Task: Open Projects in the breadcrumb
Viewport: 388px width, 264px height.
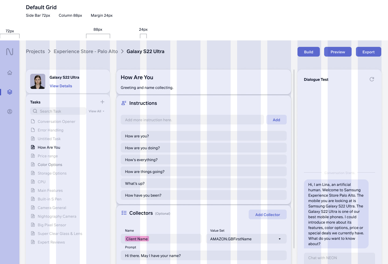Action: [x=35, y=51]
